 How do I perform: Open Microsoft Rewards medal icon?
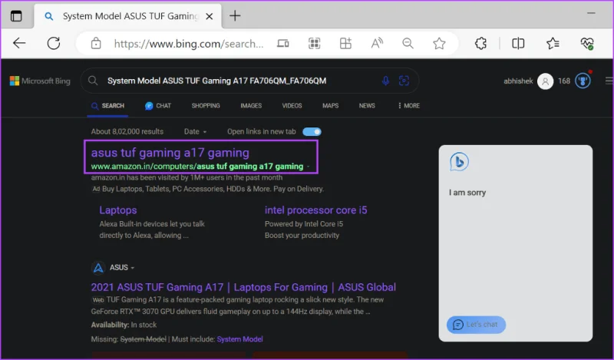click(x=583, y=81)
